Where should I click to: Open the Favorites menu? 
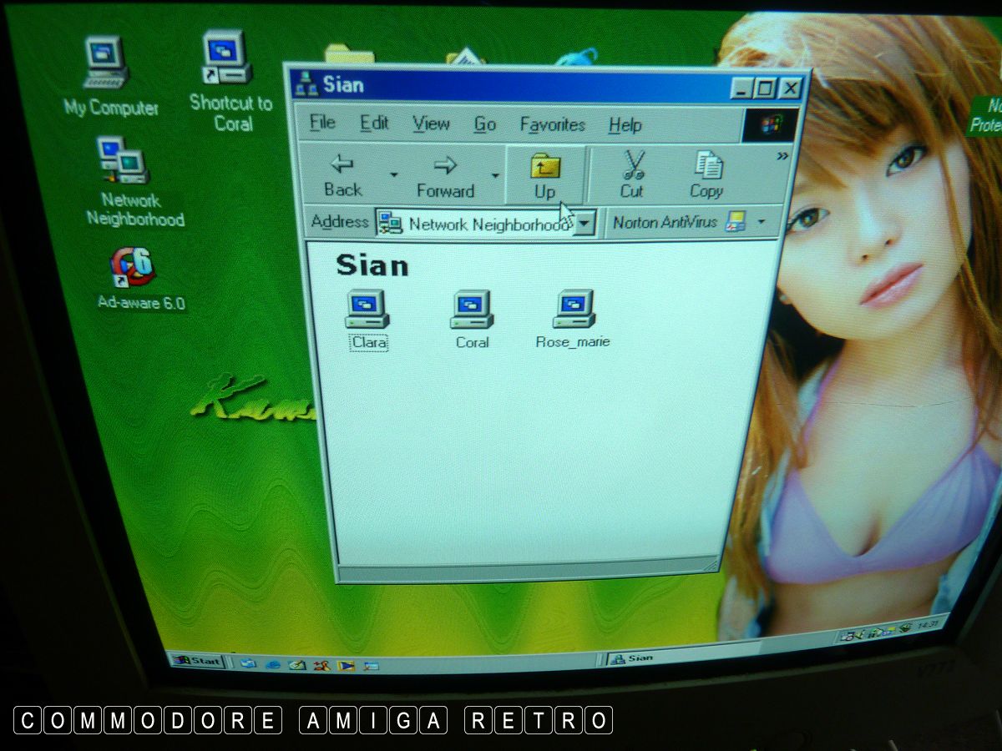(552, 125)
